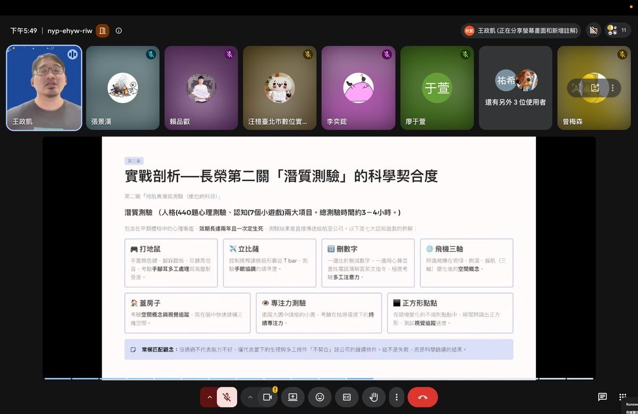Click the orange door icon beside meeting code
The image size is (638, 414).
tap(103, 30)
